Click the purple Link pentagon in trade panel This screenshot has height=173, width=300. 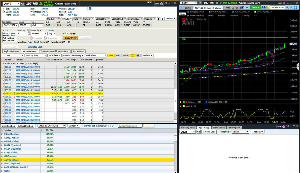pos(161,4)
